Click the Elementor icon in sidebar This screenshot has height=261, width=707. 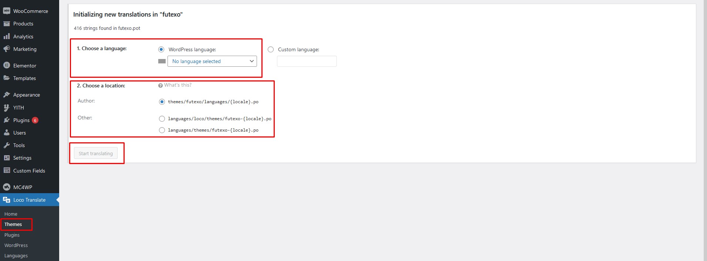(7, 66)
